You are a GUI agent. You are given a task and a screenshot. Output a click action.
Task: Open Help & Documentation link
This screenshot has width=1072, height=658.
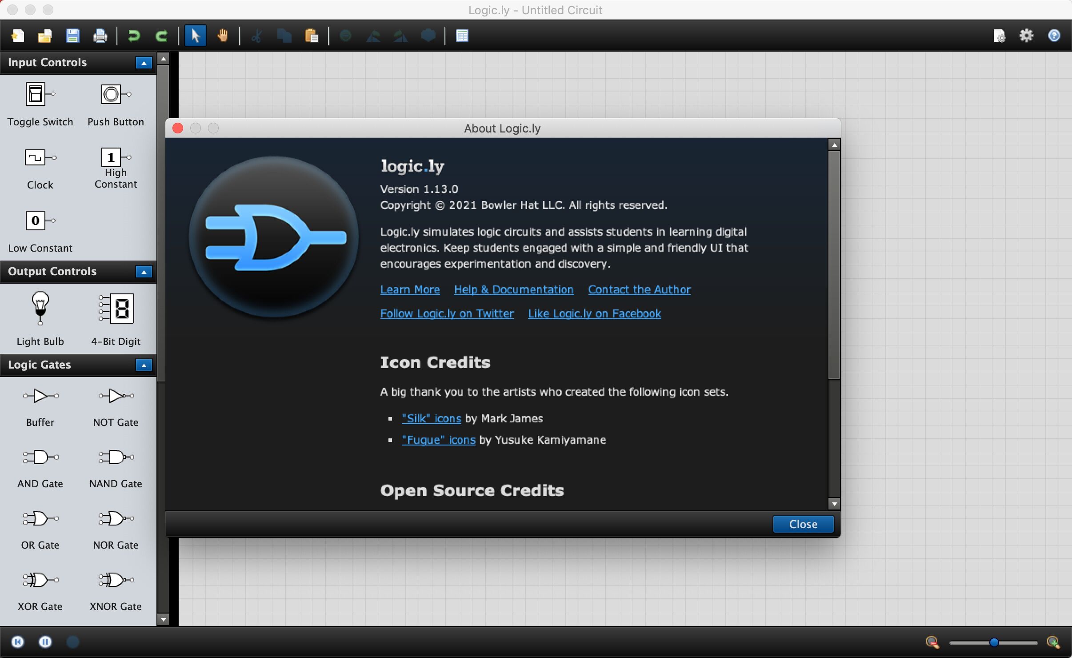(x=514, y=289)
